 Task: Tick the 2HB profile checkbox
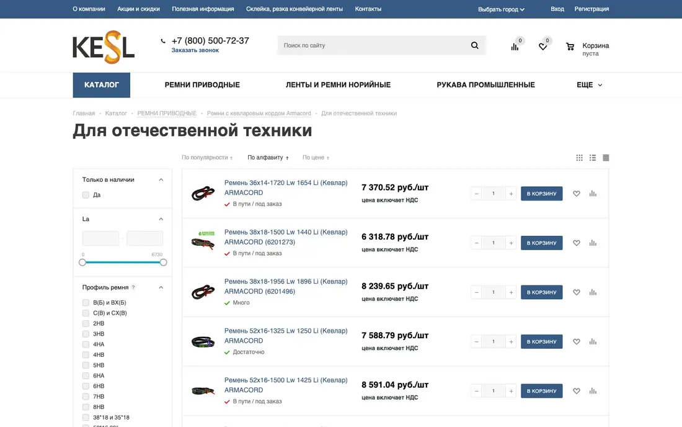click(x=86, y=323)
